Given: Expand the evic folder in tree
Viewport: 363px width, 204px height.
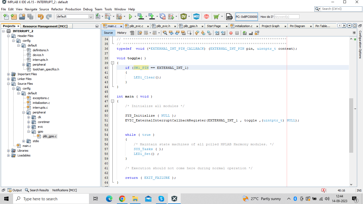Looking at the screenshot, I should point(29,127).
